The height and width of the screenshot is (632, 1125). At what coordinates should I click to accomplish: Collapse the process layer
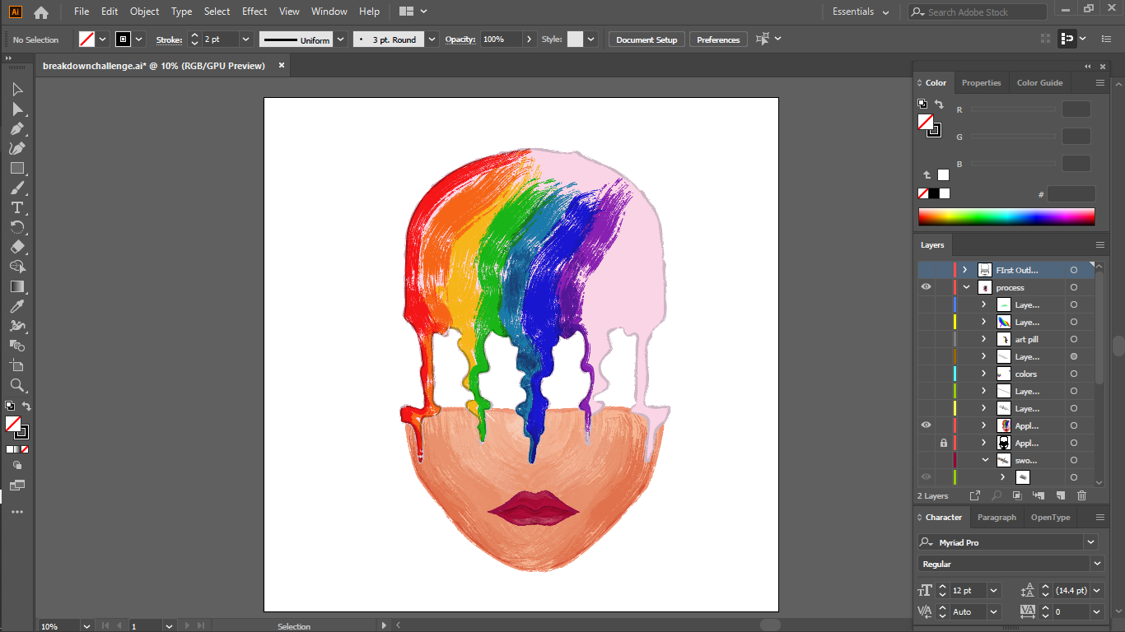[966, 287]
